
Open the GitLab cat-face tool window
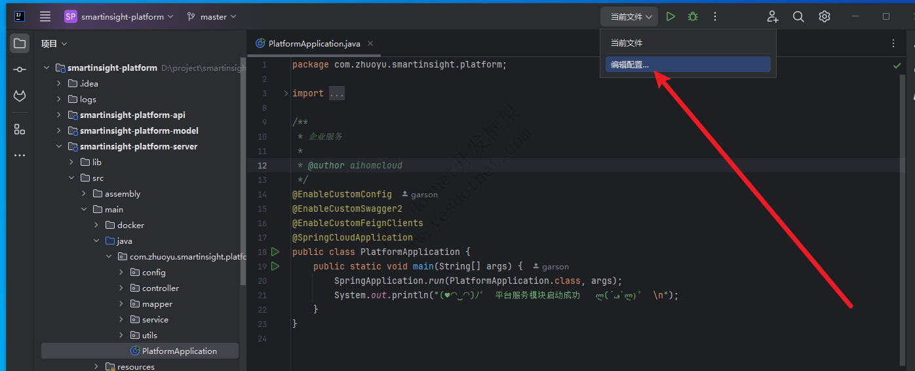click(x=20, y=96)
